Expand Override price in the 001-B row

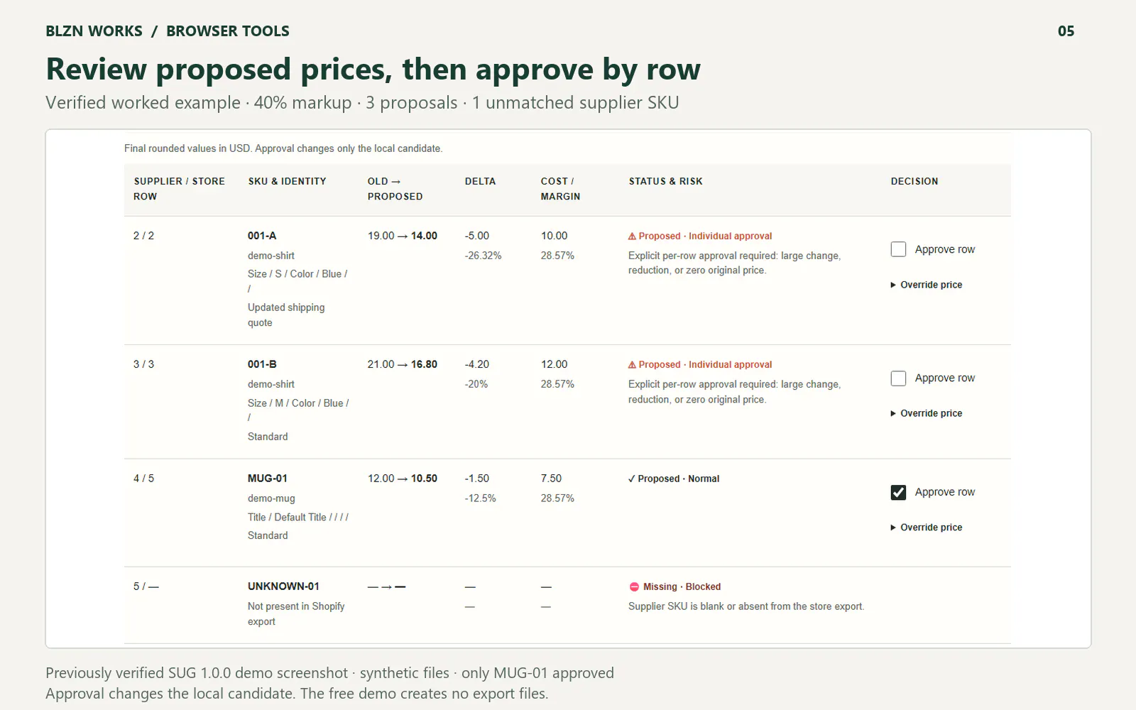(927, 413)
